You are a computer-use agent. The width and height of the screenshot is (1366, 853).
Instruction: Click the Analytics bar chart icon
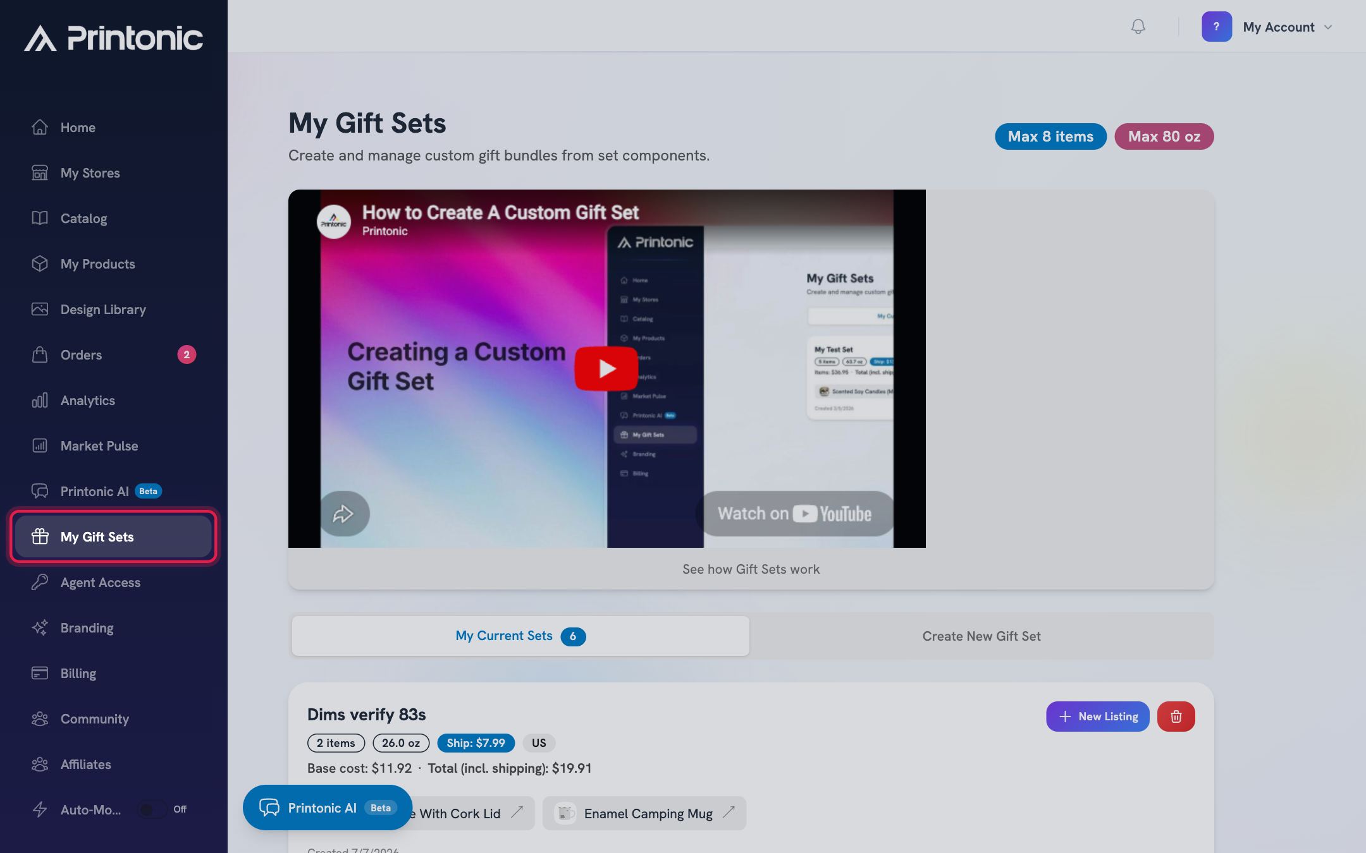point(40,400)
